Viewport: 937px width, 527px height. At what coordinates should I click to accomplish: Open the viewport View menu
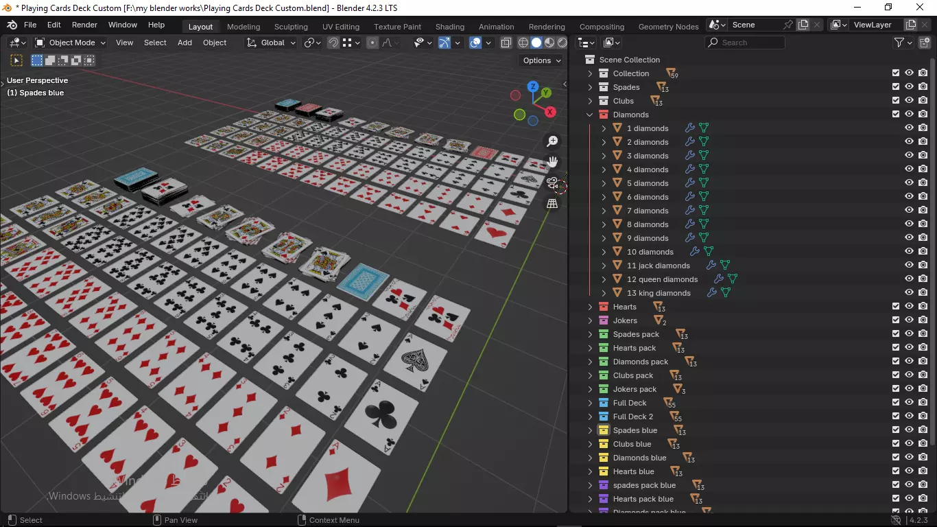pyautogui.click(x=125, y=43)
